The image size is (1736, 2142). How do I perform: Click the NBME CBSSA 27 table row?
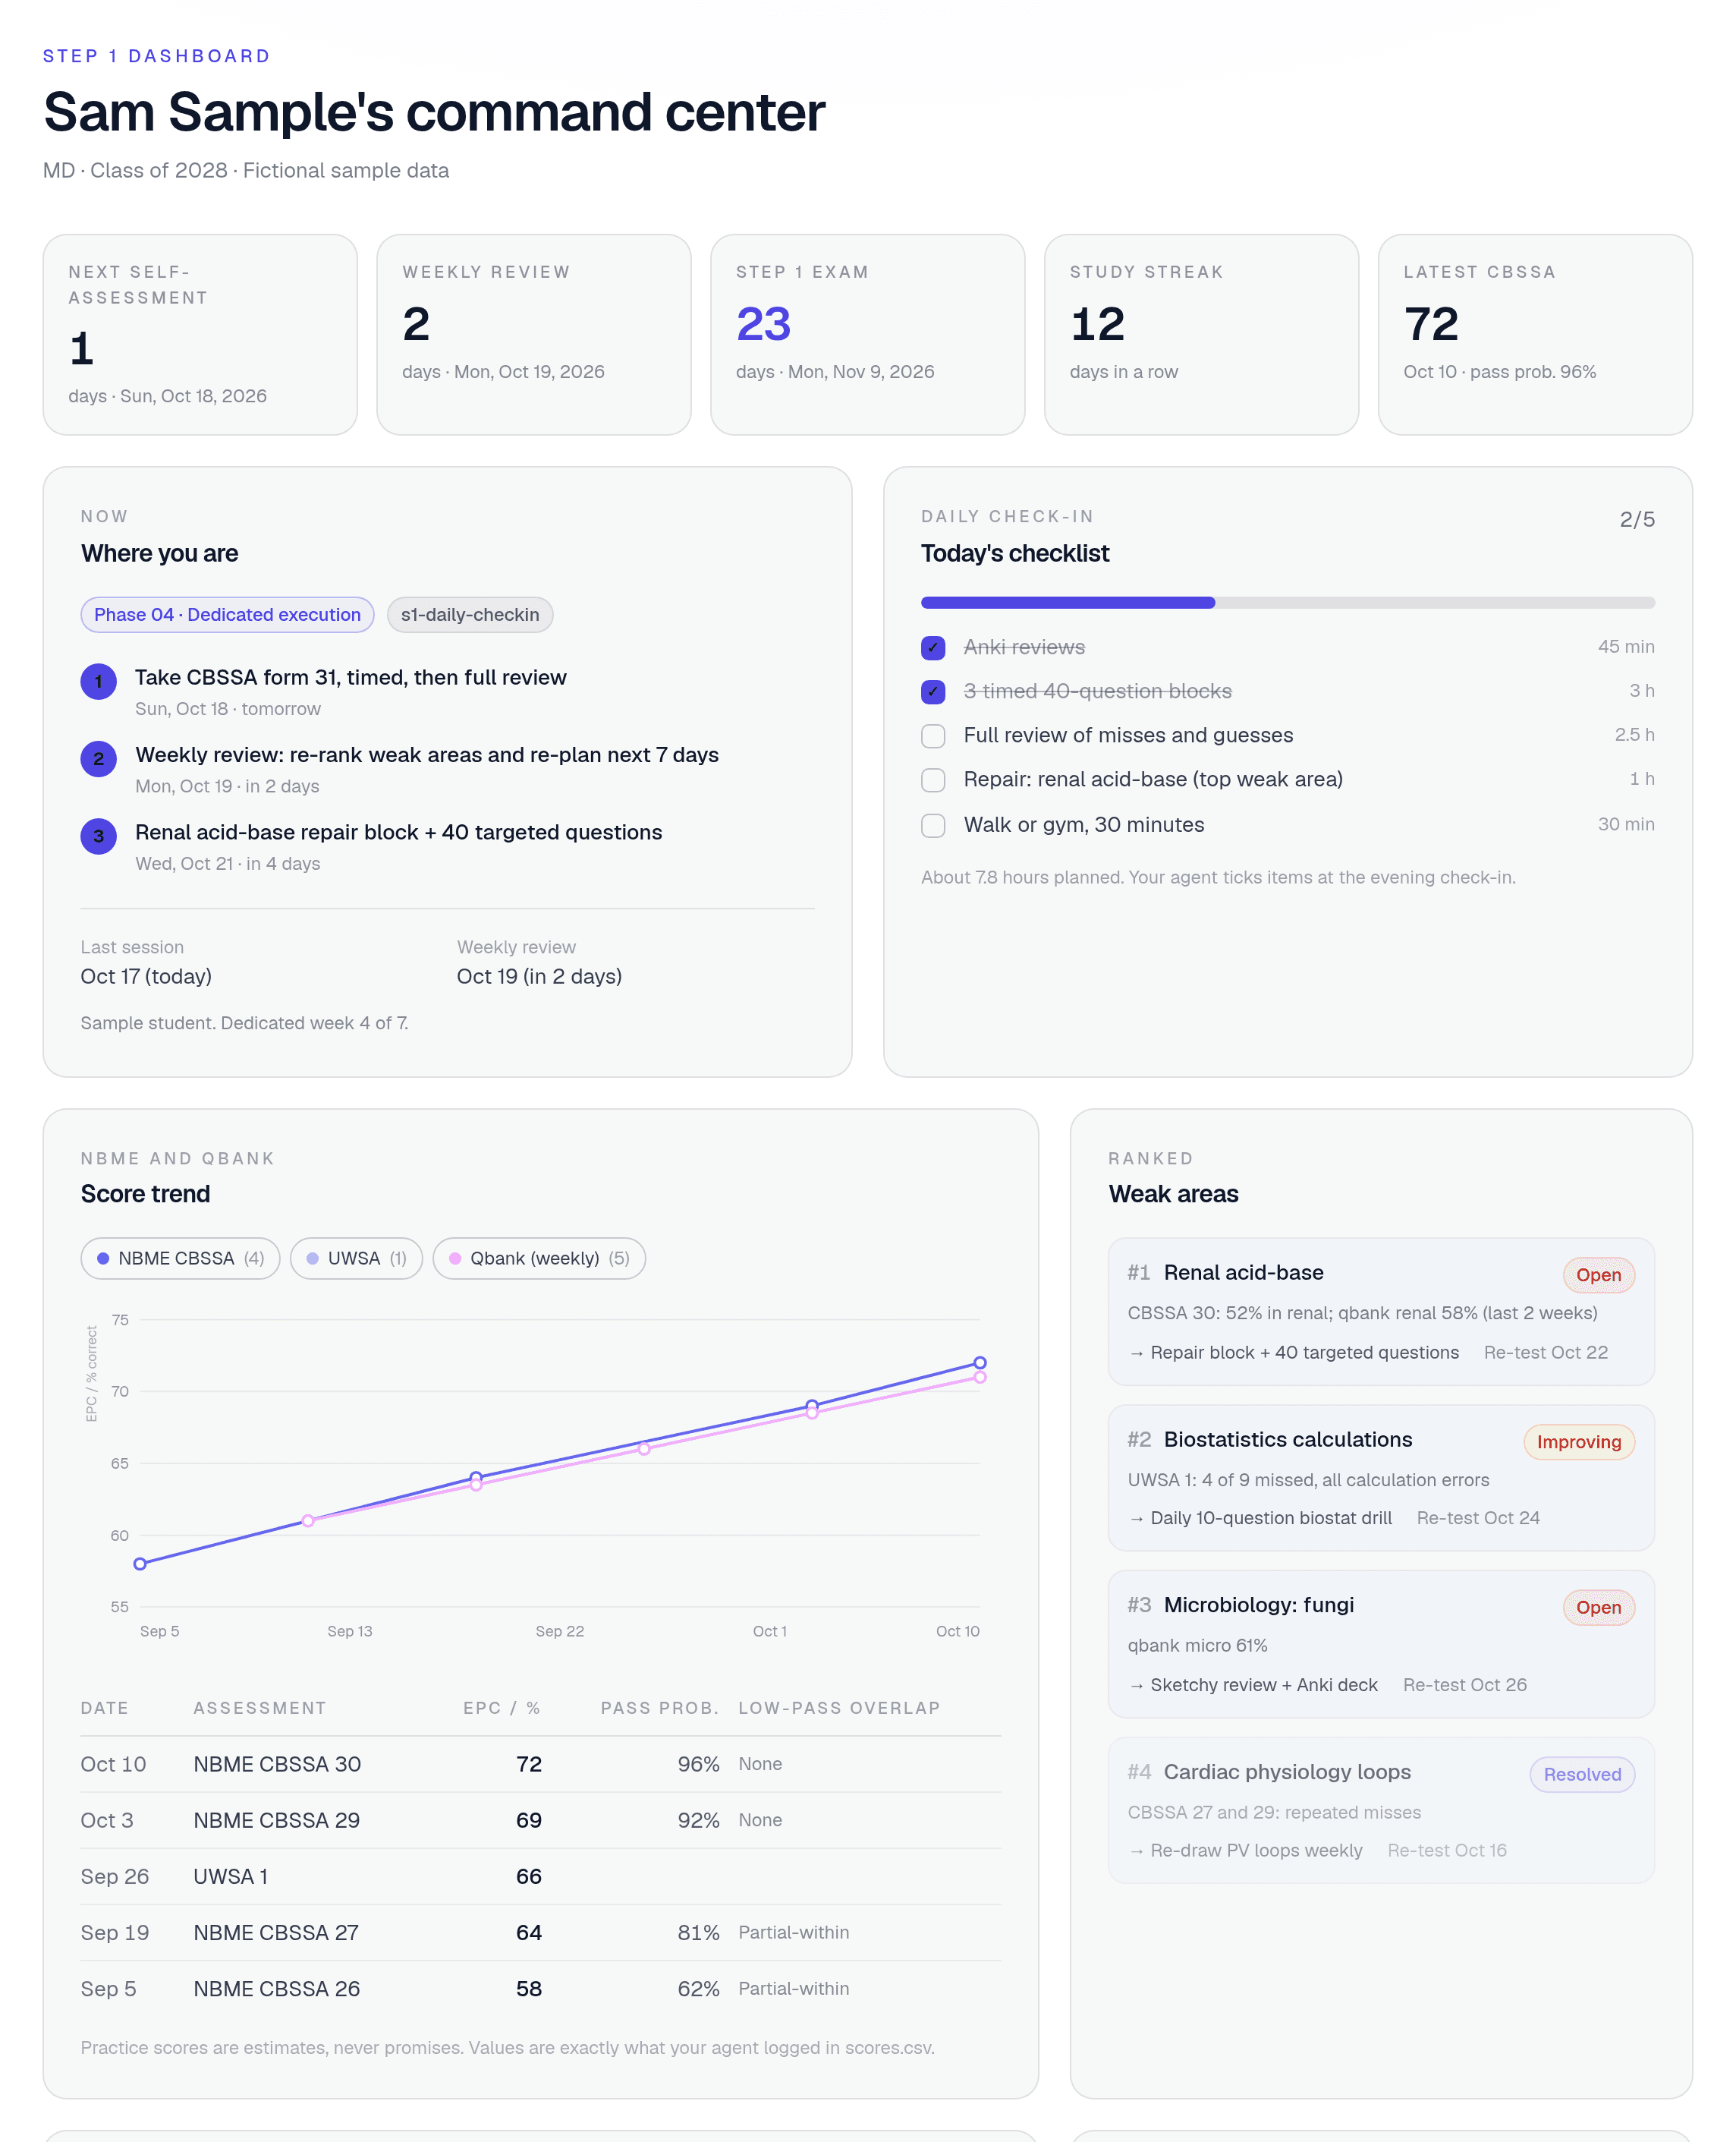point(541,1932)
